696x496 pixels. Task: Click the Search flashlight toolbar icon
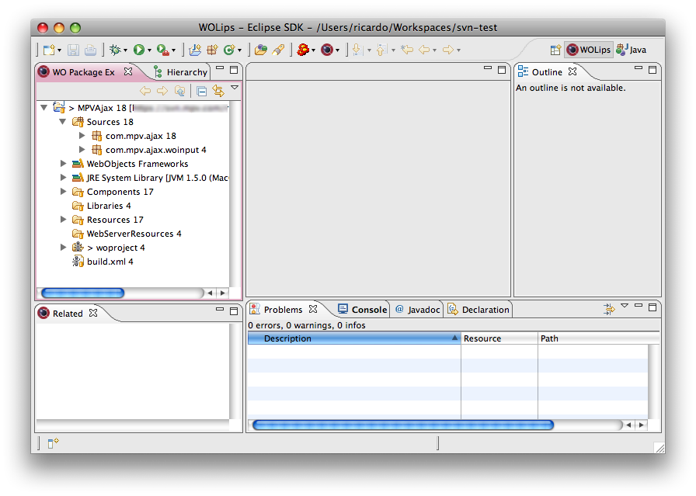point(278,50)
